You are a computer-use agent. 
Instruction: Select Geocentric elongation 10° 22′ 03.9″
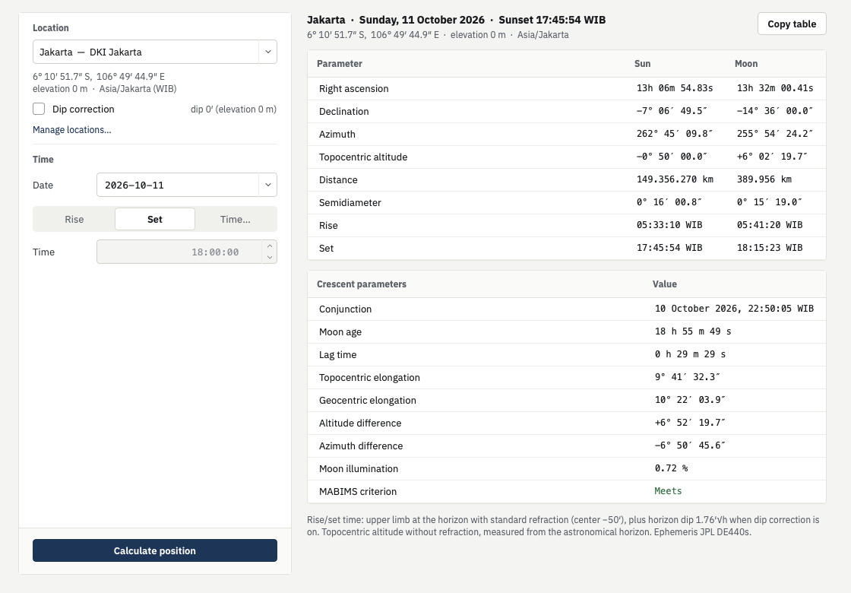pyautogui.click(x=691, y=400)
